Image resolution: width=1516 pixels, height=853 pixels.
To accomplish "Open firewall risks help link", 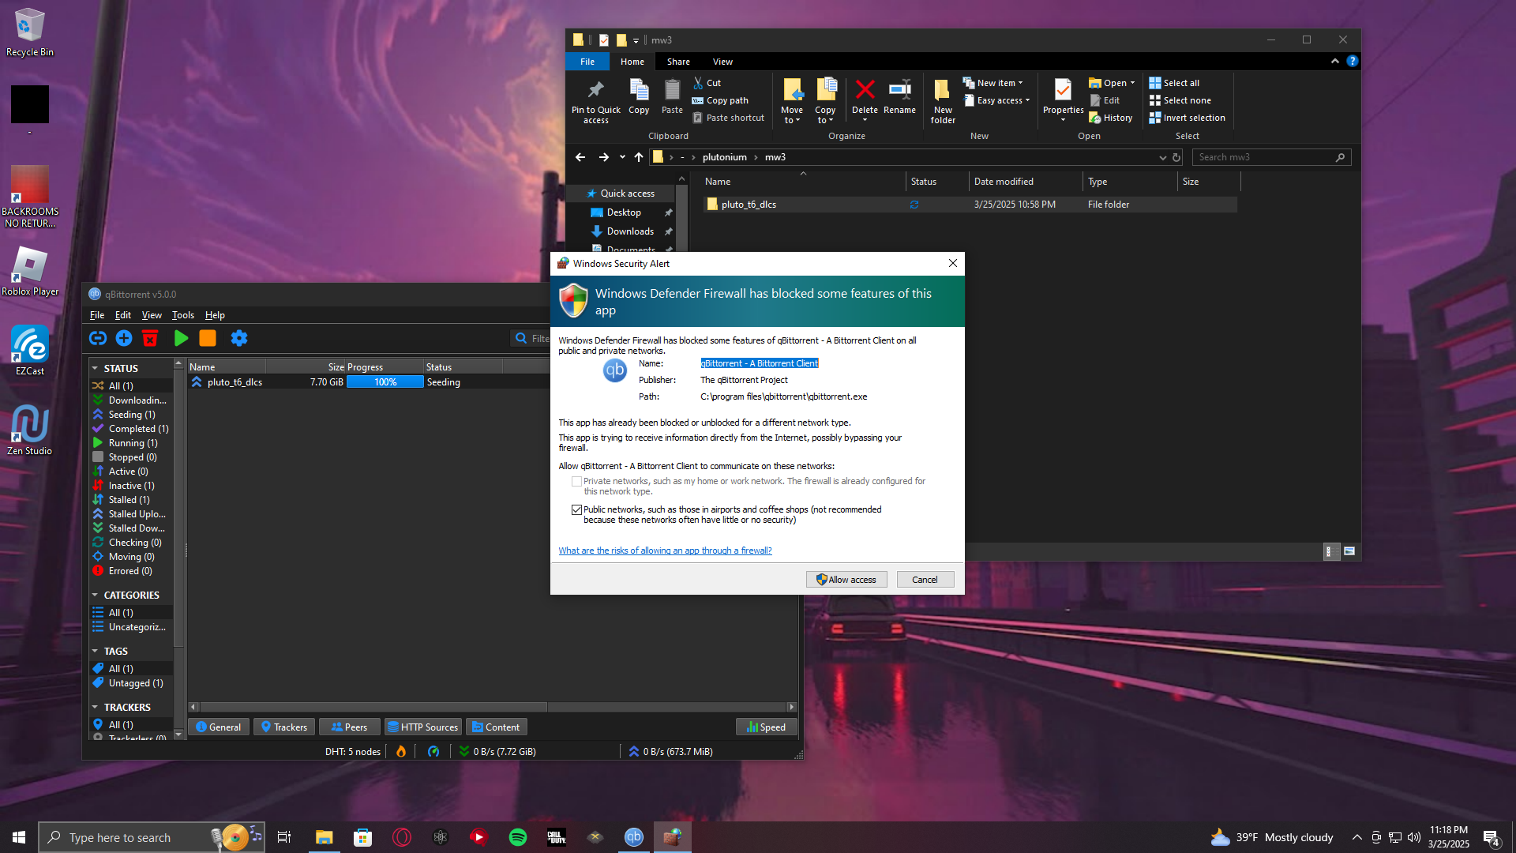I will tap(665, 551).
